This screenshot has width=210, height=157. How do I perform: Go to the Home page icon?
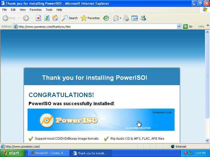coord(55,18)
